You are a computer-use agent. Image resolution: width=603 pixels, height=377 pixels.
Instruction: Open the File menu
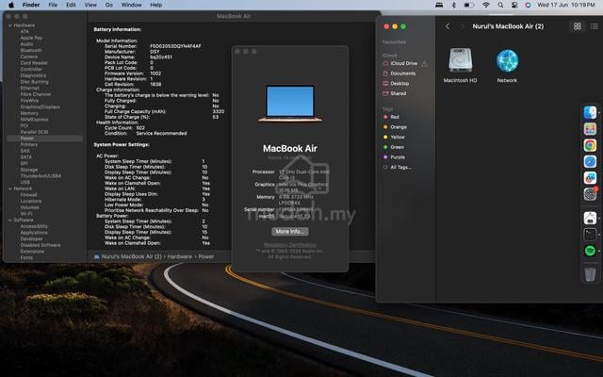pyautogui.click(x=53, y=5)
